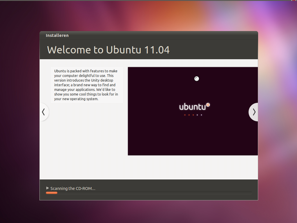Click the Ubuntu boot splash slideshow image
297x223 pixels.
coord(193,111)
